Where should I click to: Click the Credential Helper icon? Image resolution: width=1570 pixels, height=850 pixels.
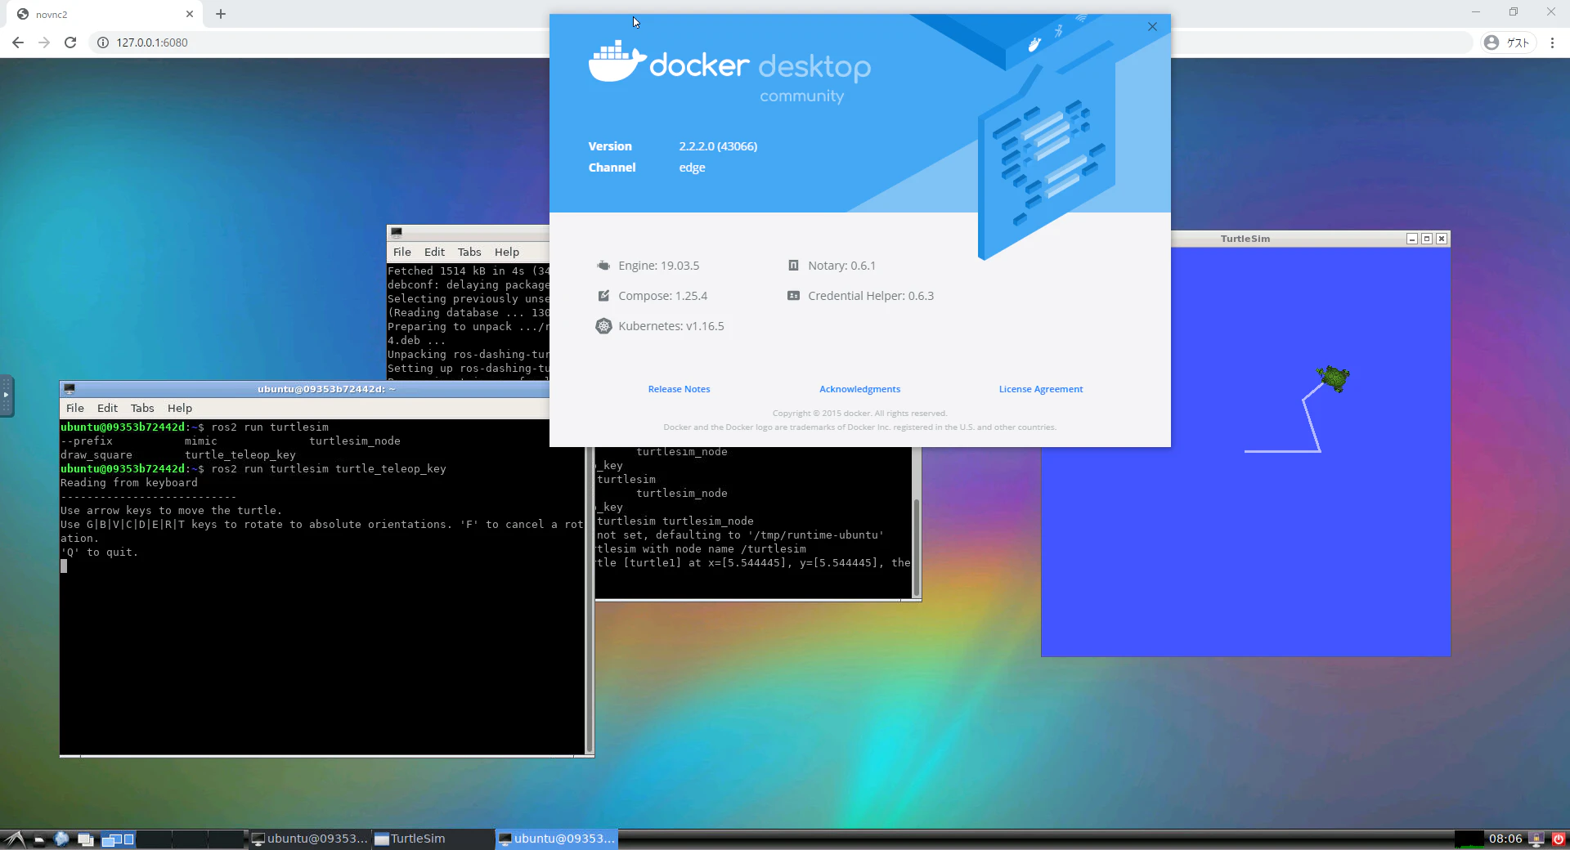[x=793, y=296]
